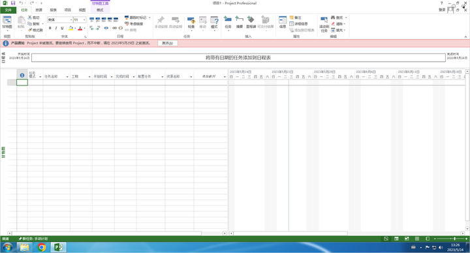Toggle Bold formatting
The image size is (470, 253).
[x=50, y=28]
